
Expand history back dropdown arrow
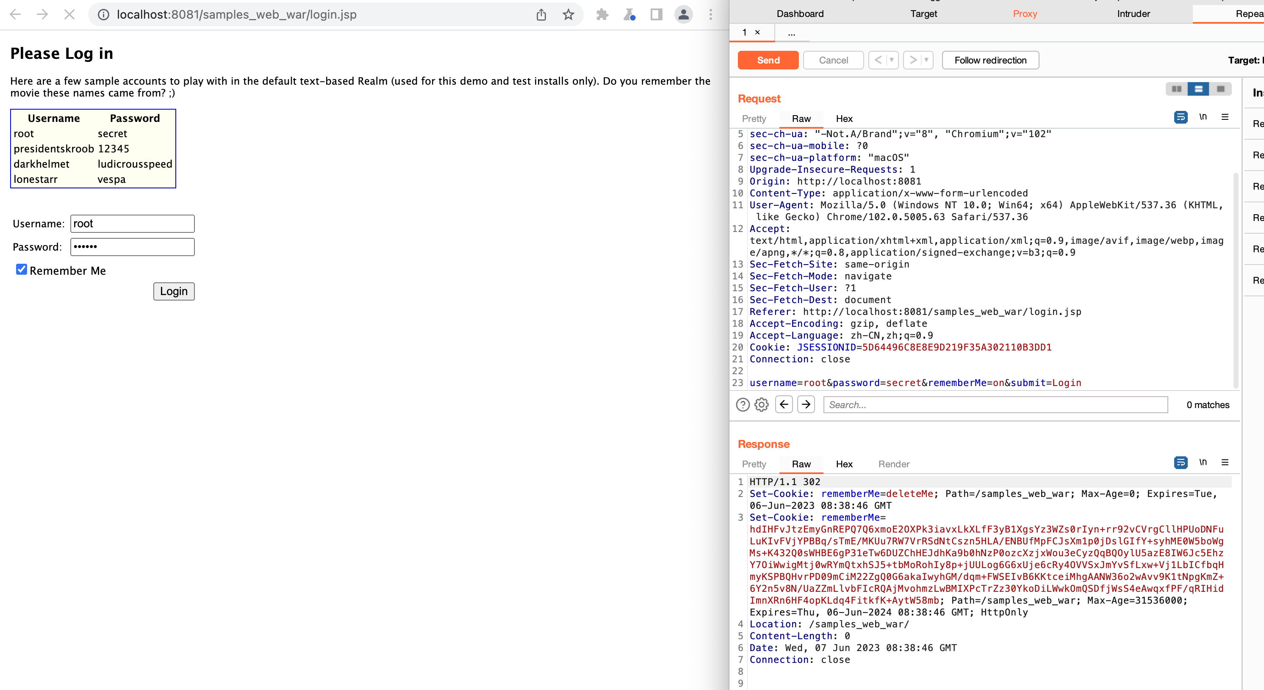pos(892,60)
